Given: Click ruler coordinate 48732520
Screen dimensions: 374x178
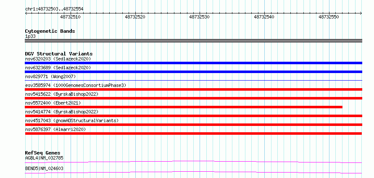Looking at the screenshot, I should click(x=135, y=17).
